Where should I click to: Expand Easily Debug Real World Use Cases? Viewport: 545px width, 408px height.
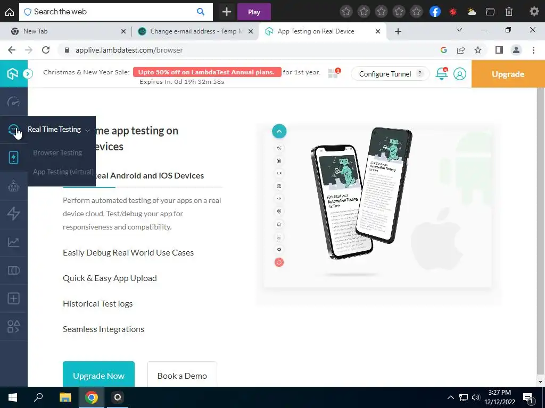(x=128, y=252)
